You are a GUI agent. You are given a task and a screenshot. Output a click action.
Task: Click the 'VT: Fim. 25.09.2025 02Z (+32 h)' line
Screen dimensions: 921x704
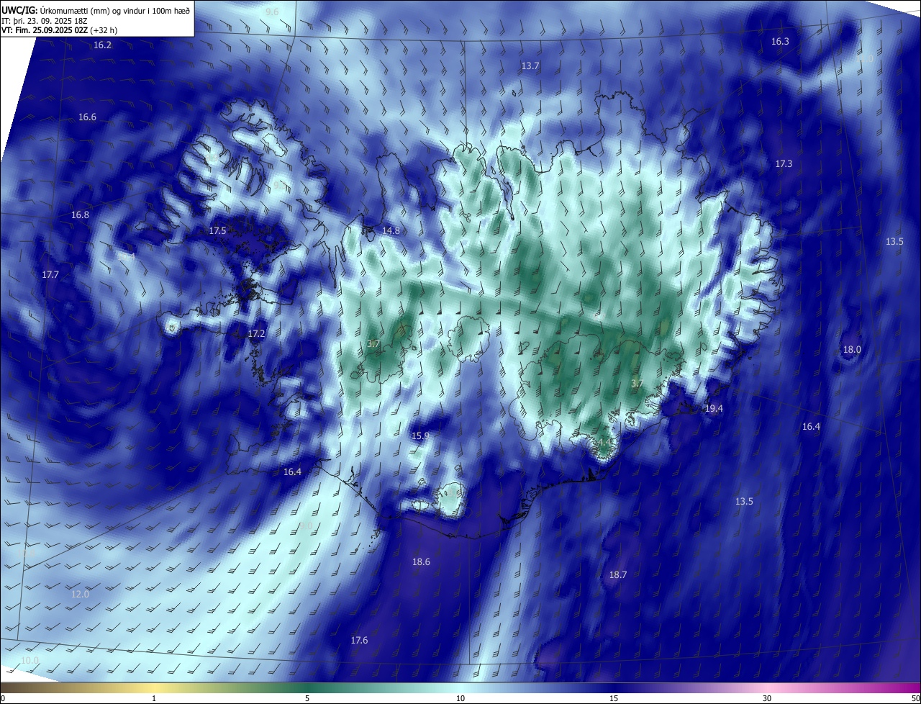(x=60, y=30)
